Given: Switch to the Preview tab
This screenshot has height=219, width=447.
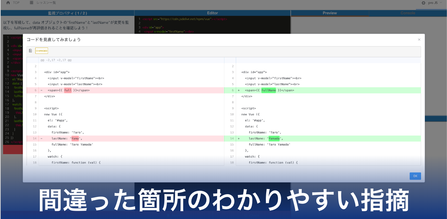Looking at the screenshot, I should click(x=329, y=13).
